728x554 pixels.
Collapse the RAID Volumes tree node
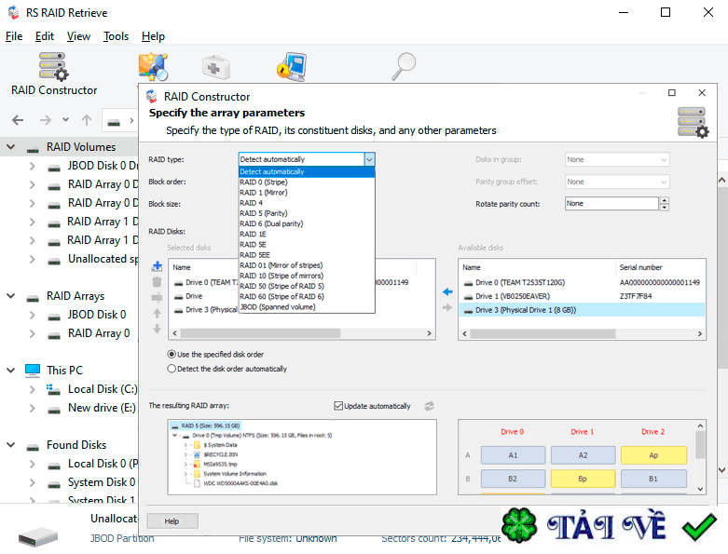[x=11, y=147]
